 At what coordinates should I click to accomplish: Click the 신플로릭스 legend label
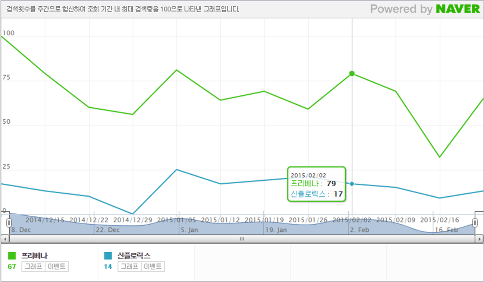[x=133, y=256]
